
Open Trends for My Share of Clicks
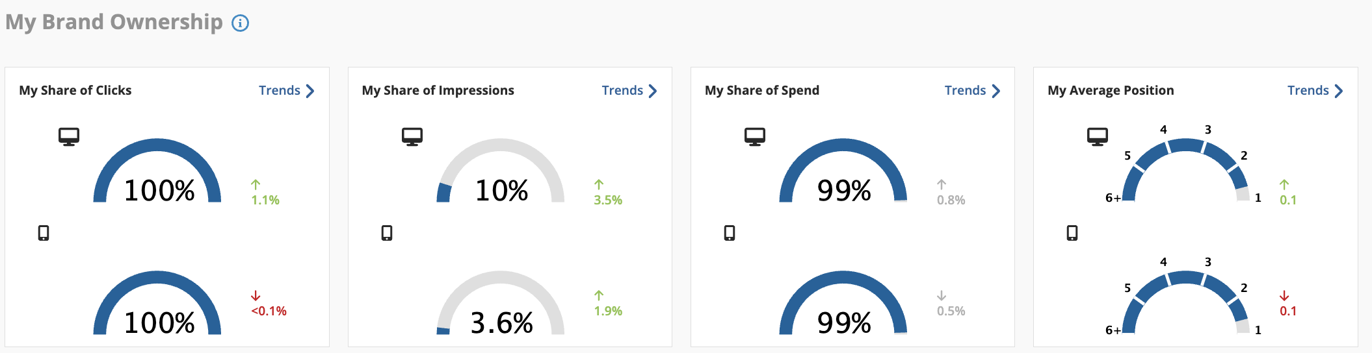[x=280, y=90]
